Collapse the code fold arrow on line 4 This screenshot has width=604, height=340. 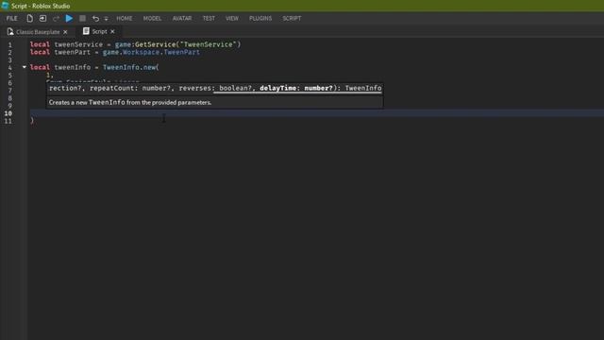[x=24, y=67]
